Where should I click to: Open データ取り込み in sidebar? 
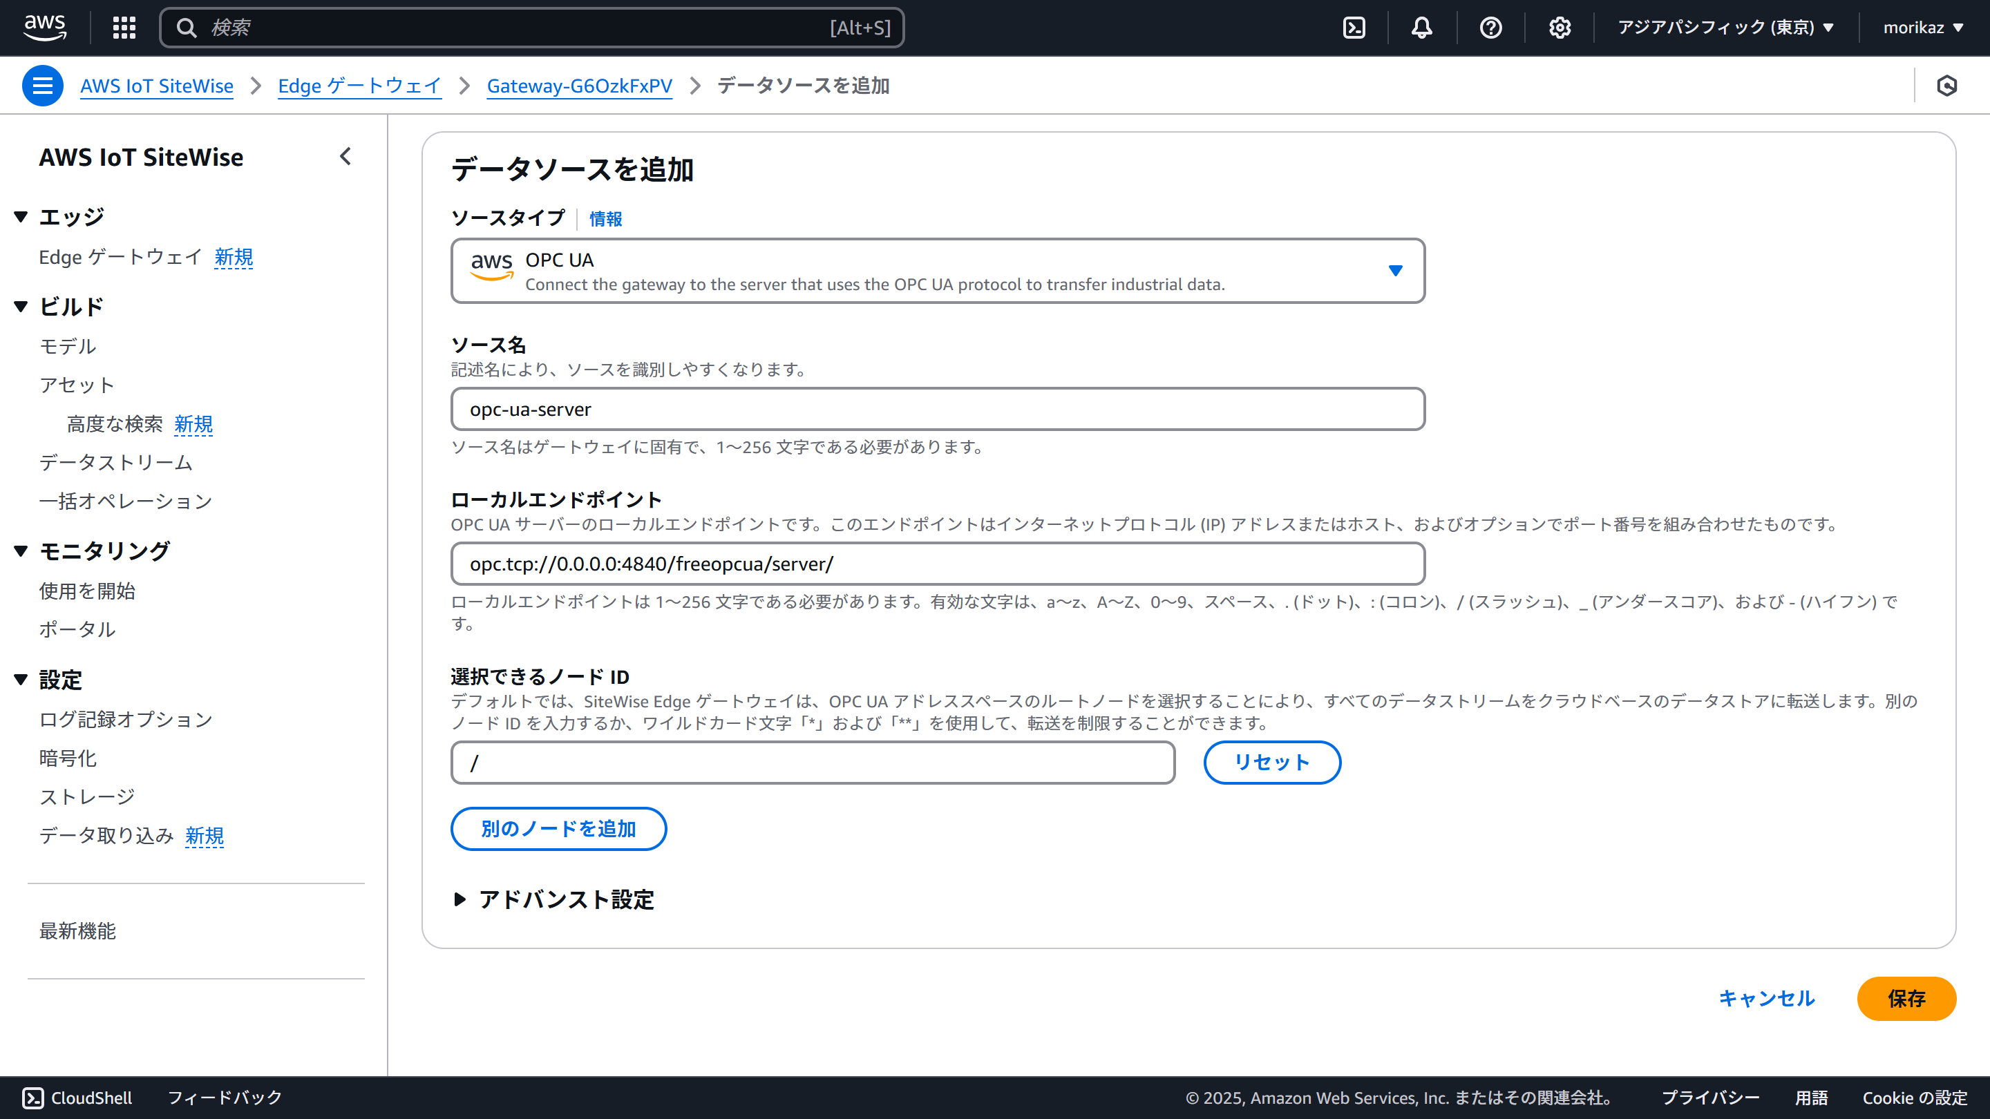[x=106, y=836]
